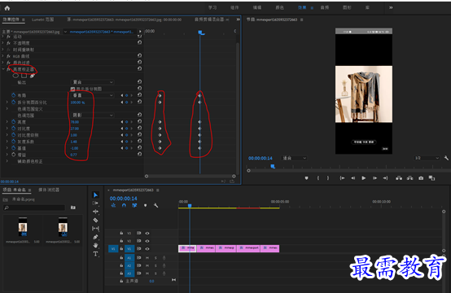Viewport: 451px width, 293px height.
Task: Show more workspaces overflow chevron
Action: 391,8
